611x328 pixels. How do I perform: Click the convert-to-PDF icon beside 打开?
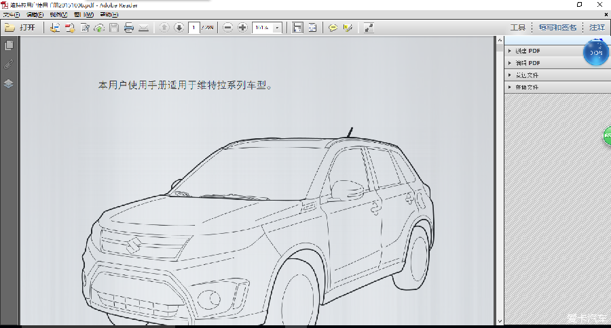[x=55, y=28]
